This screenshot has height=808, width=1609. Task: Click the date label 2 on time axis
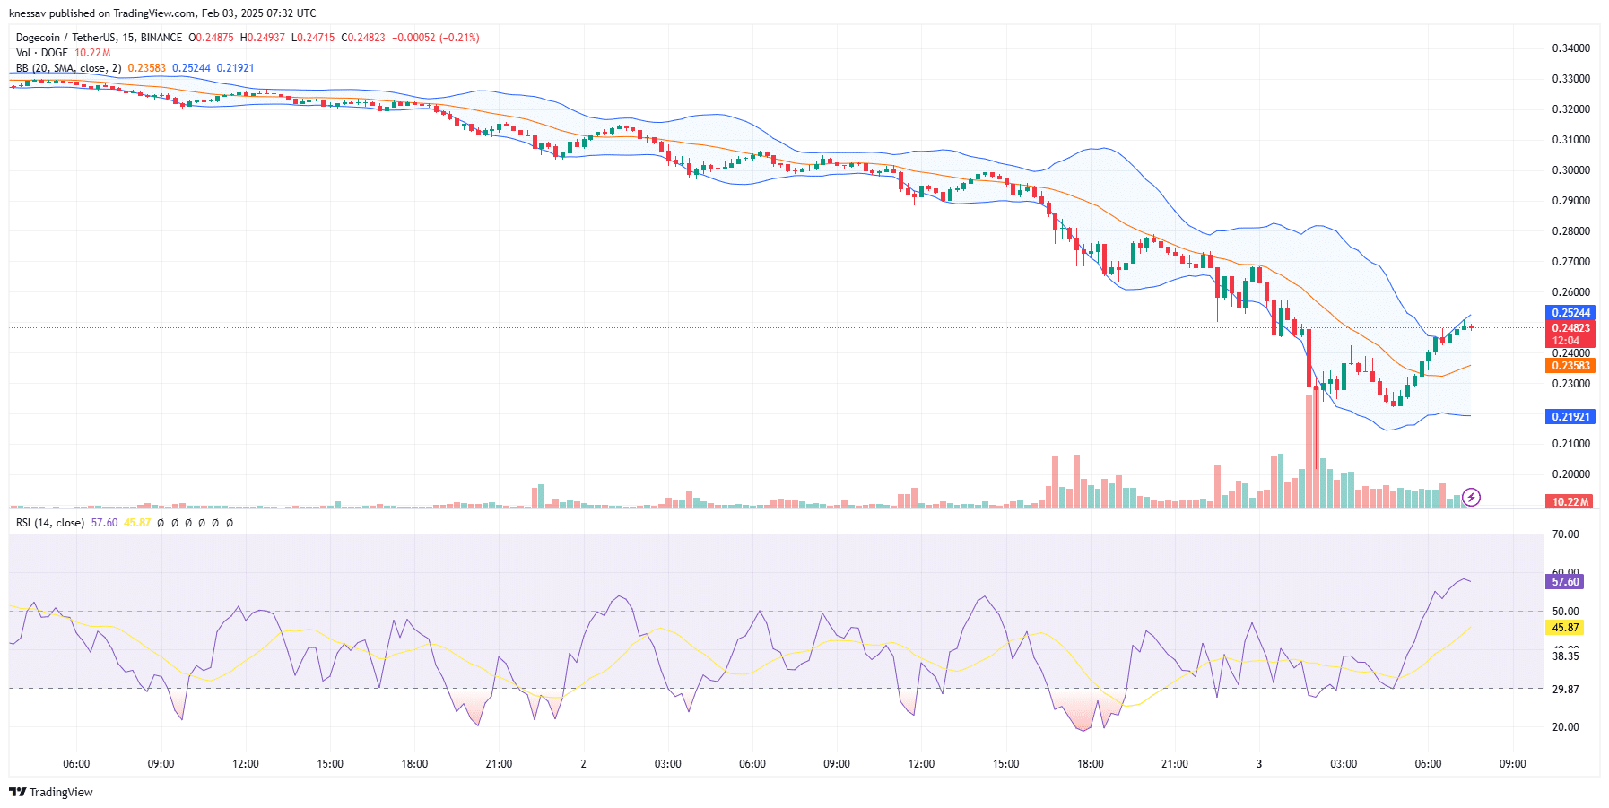pyautogui.click(x=583, y=764)
